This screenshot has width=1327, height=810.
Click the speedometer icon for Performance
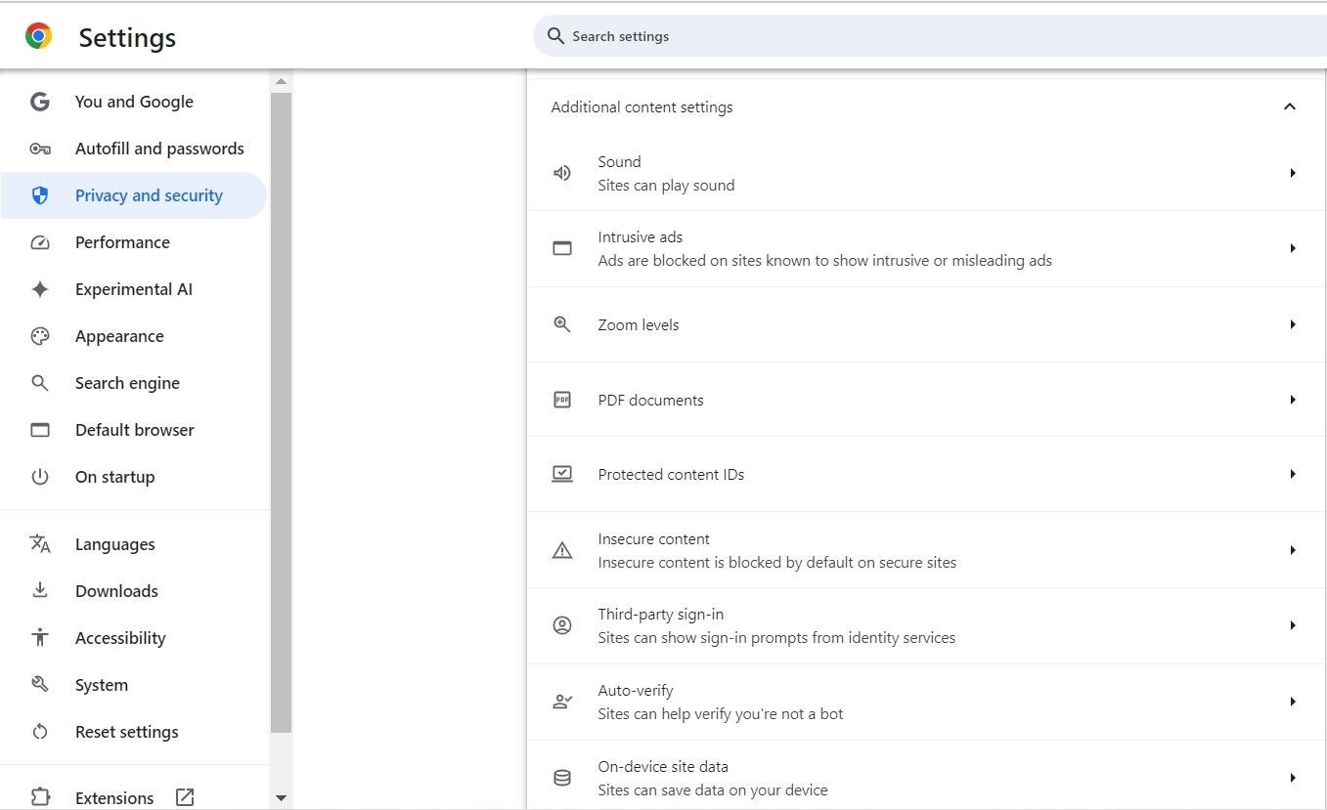[40, 242]
